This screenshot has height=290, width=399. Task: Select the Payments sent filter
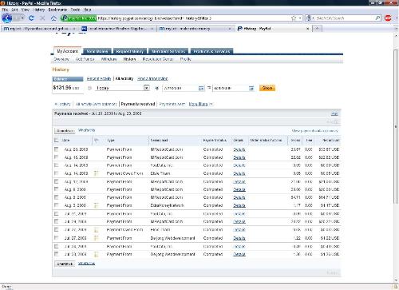(x=172, y=104)
